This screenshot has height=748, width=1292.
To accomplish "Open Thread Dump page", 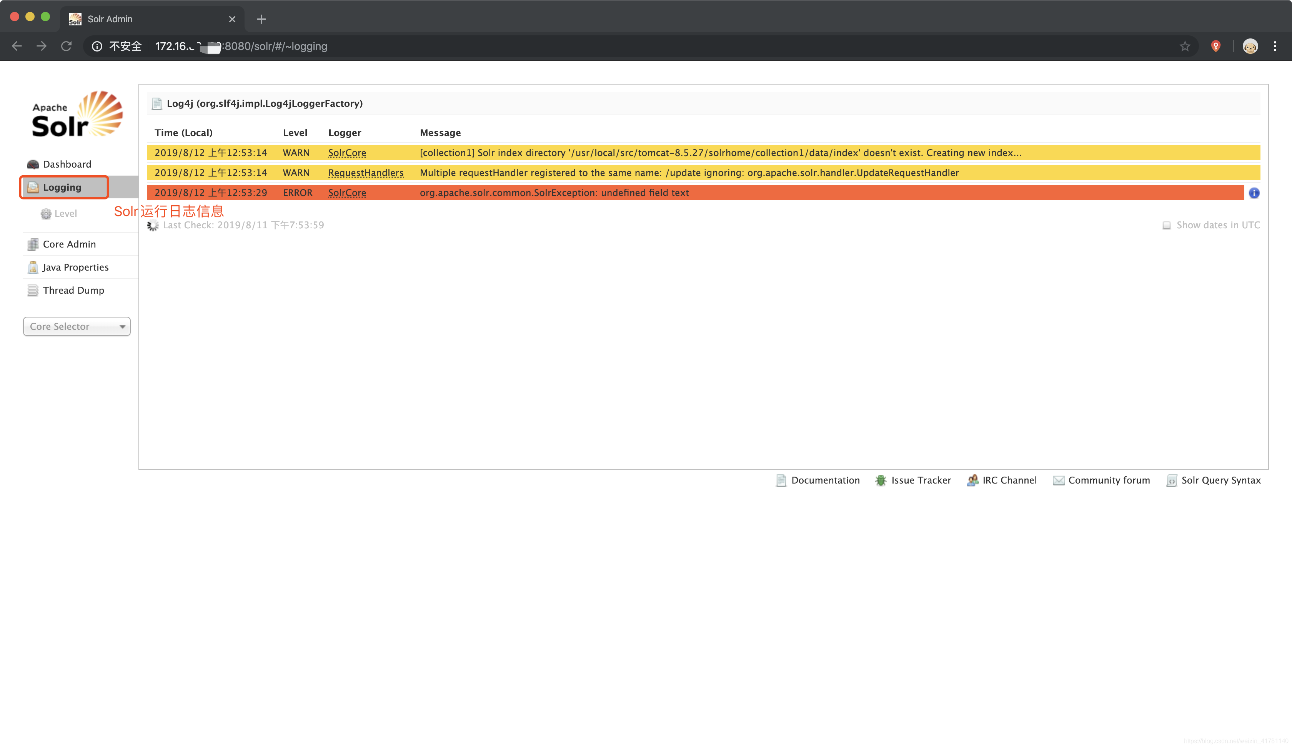I will click(x=73, y=290).
